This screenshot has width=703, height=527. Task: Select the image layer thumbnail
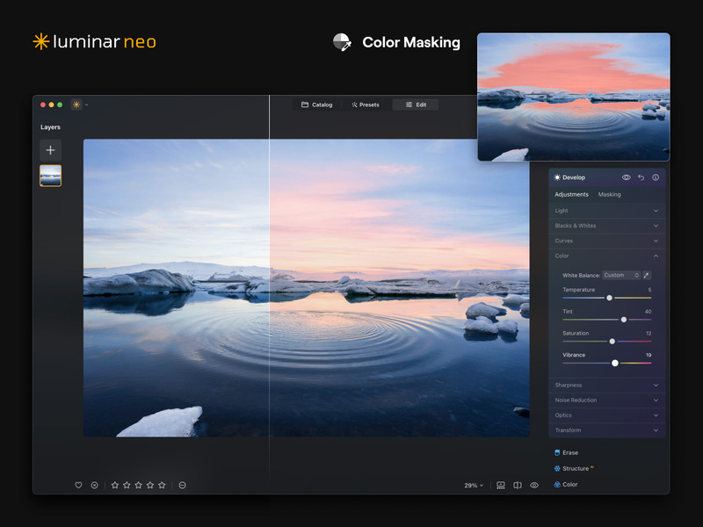coord(50,176)
